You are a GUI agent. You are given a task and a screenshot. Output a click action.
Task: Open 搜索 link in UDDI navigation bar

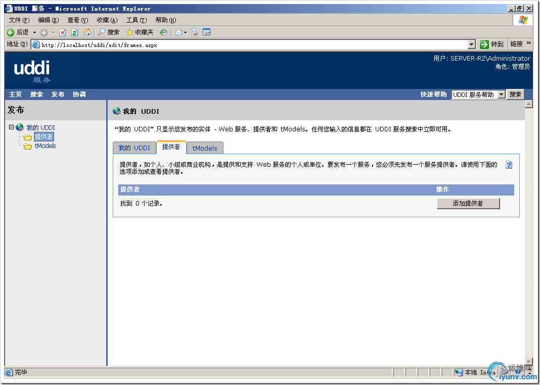click(x=36, y=94)
